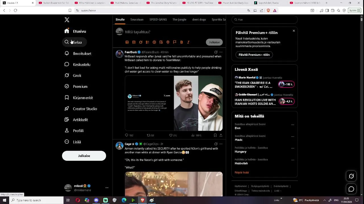The image size is (364, 204).
Task: Dismiss the Premium+ promo card
Action: 294,31
